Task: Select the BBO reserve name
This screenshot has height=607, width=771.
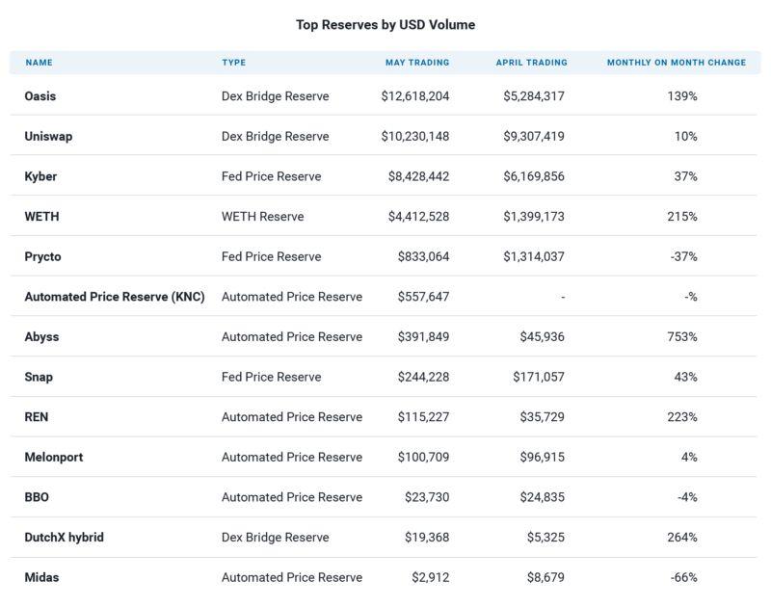Action: [37, 497]
